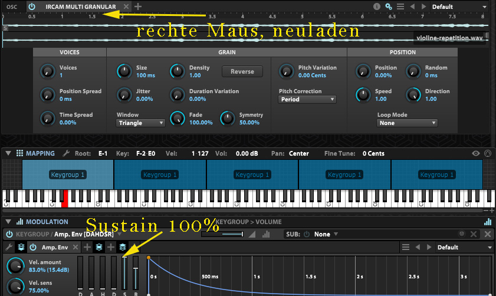Image resolution: width=496 pixels, height=296 pixels.
Task: Click the S marker beside the waveform
Action: (5, 28)
